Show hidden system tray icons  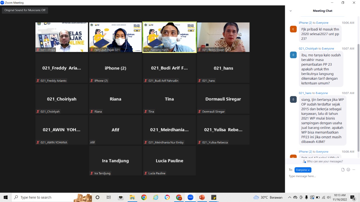tap(289, 197)
